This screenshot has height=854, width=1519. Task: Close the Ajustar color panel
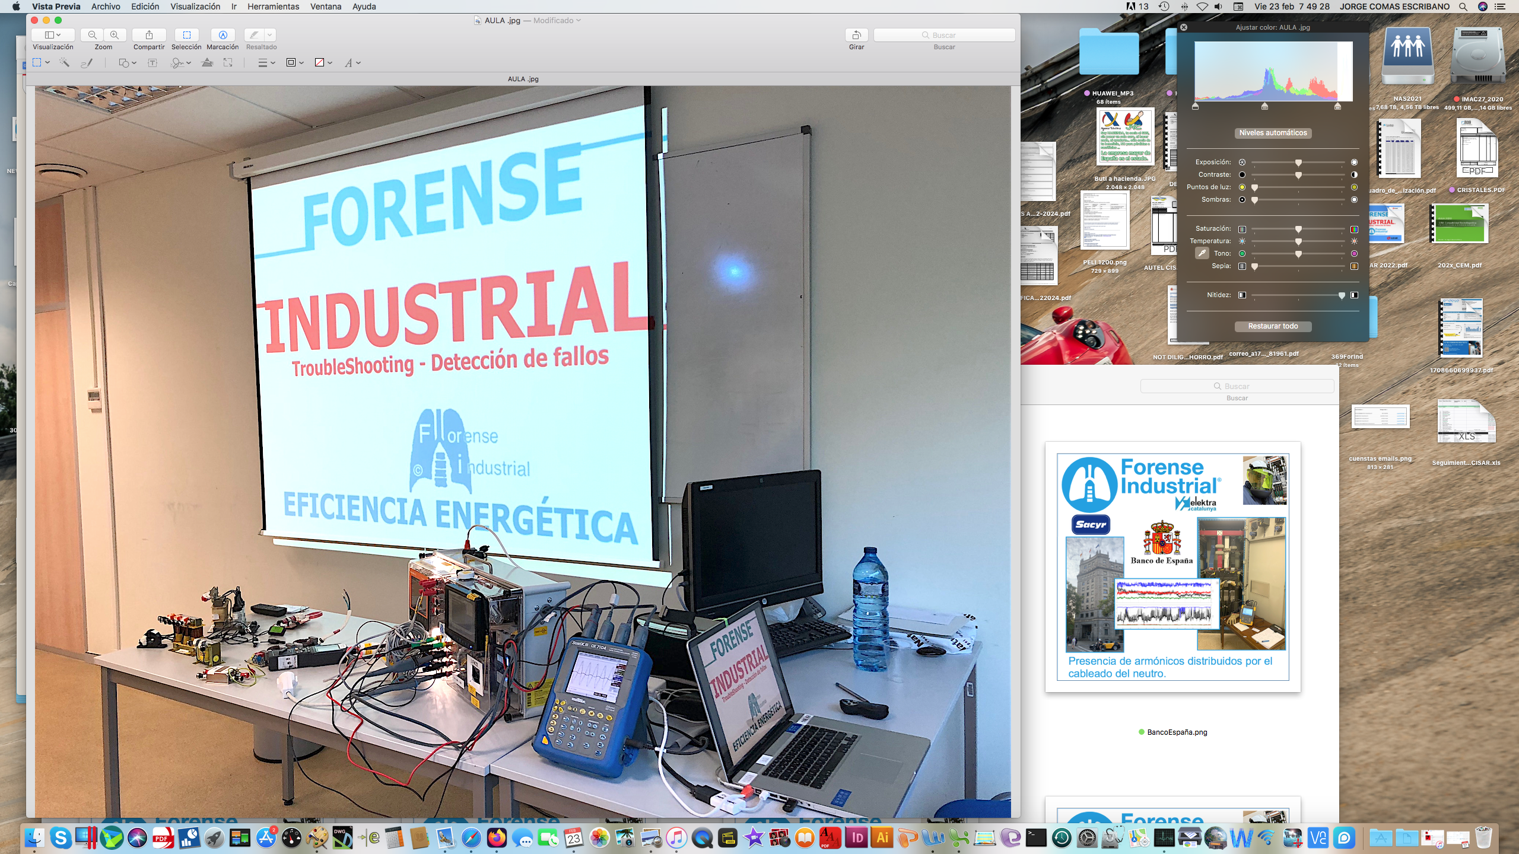tap(1183, 27)
